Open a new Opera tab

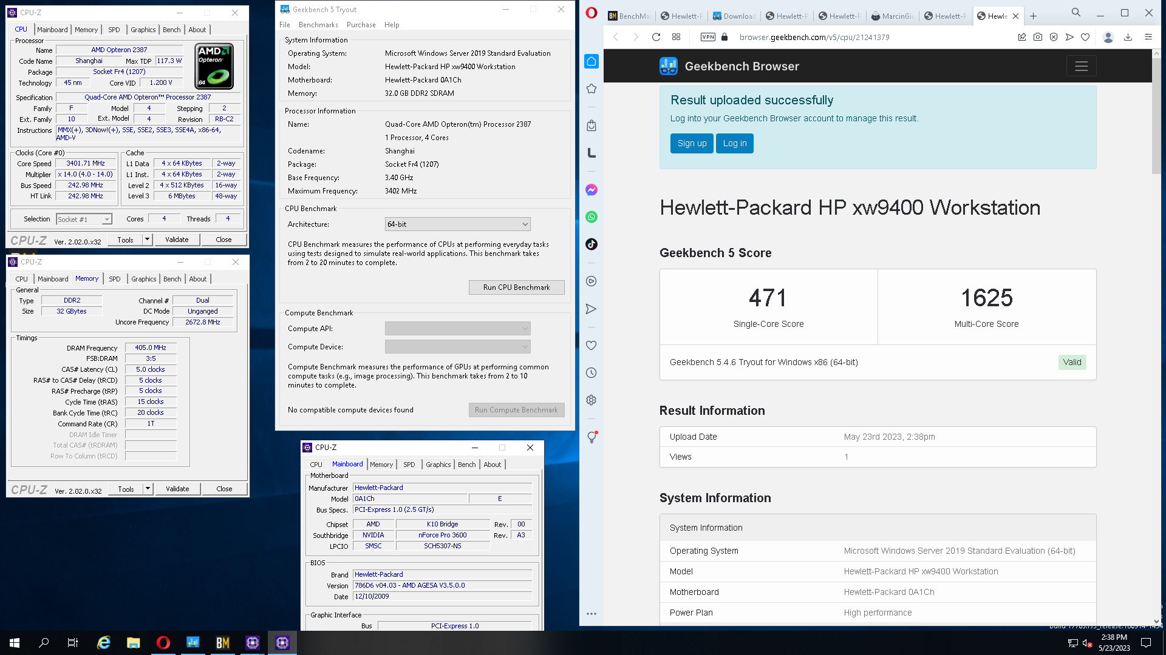point(1033,16)
